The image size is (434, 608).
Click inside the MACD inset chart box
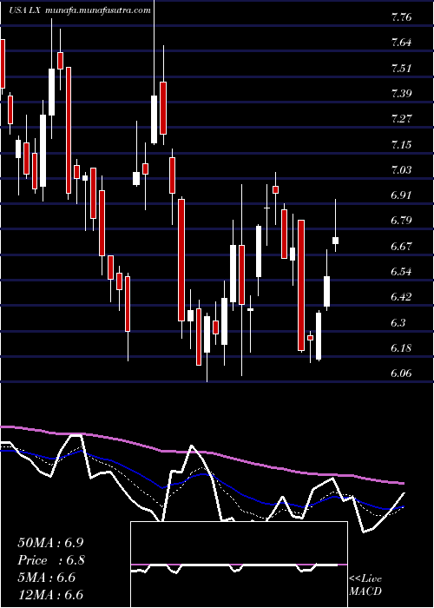coord(239,565)
